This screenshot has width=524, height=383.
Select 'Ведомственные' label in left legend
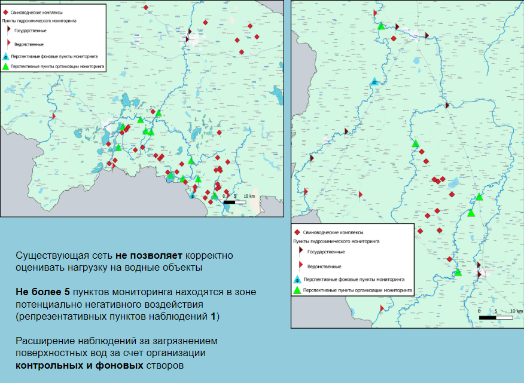(x=29, y=44)
